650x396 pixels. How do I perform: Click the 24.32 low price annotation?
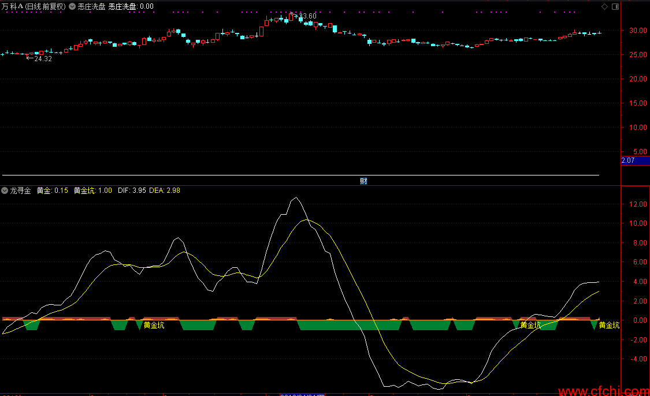tap(43, 59)
